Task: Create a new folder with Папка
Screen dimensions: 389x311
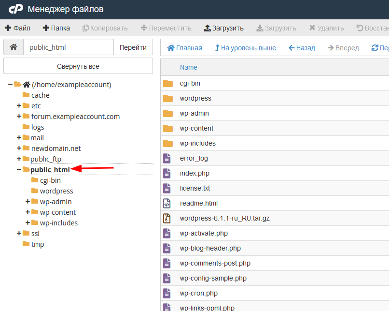Action: pos(56,28)
